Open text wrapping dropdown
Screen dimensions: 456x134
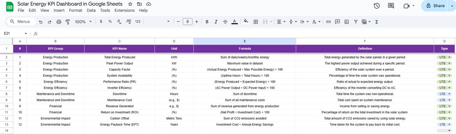[x=304, y=22]
